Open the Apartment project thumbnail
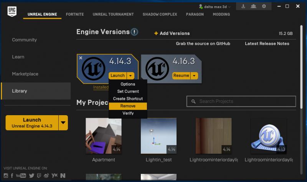 104,136
